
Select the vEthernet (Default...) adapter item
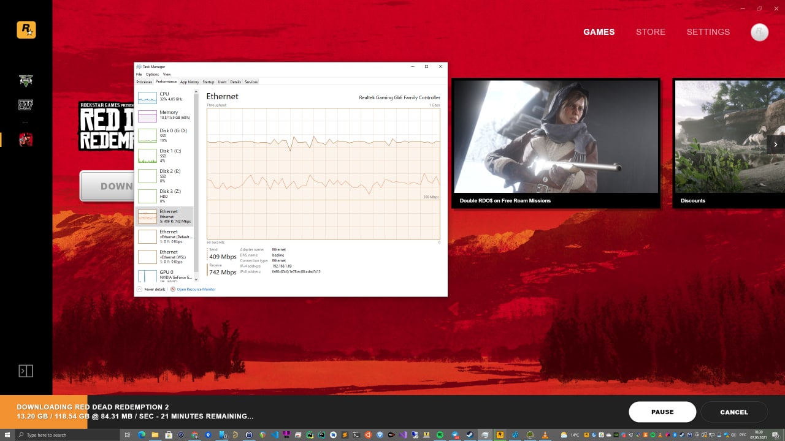(164, 236)
